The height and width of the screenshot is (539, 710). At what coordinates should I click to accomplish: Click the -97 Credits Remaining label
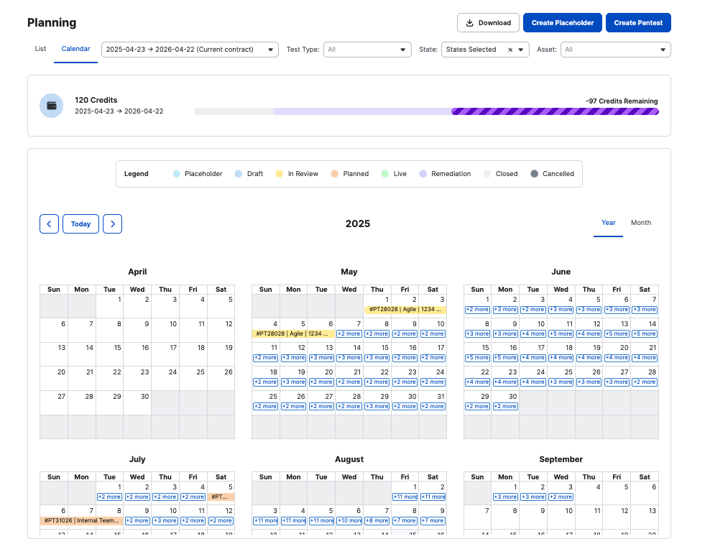[622, 101]
